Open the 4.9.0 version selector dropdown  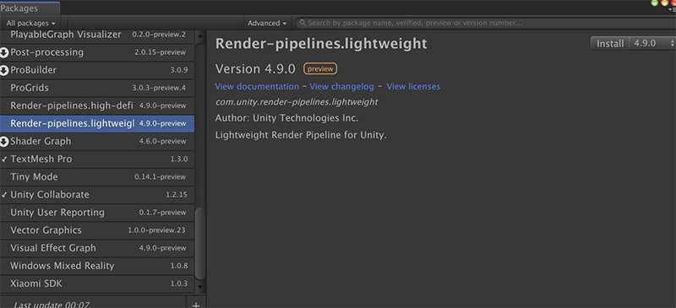click(x=653, y=44)
